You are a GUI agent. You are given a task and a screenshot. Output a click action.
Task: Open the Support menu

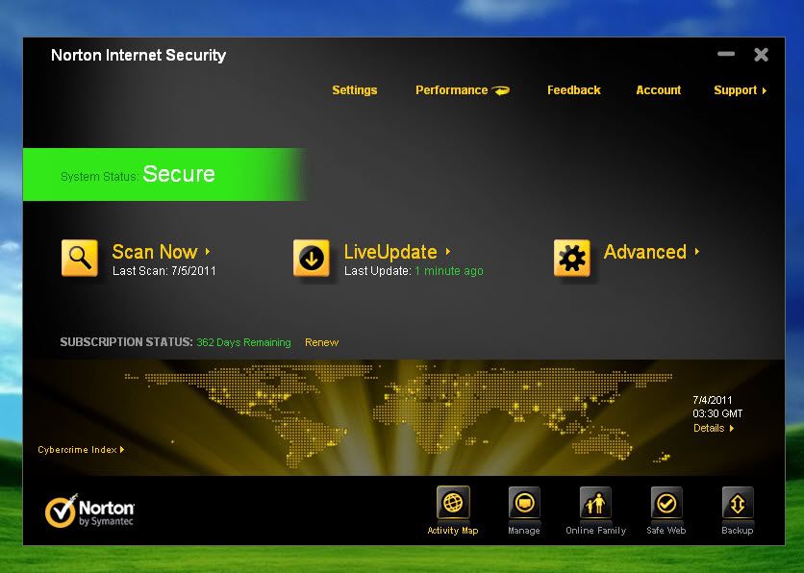pyautogui.click(x=736, y=90)
